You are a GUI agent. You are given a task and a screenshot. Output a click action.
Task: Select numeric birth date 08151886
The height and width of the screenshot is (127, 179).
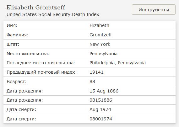101,100
